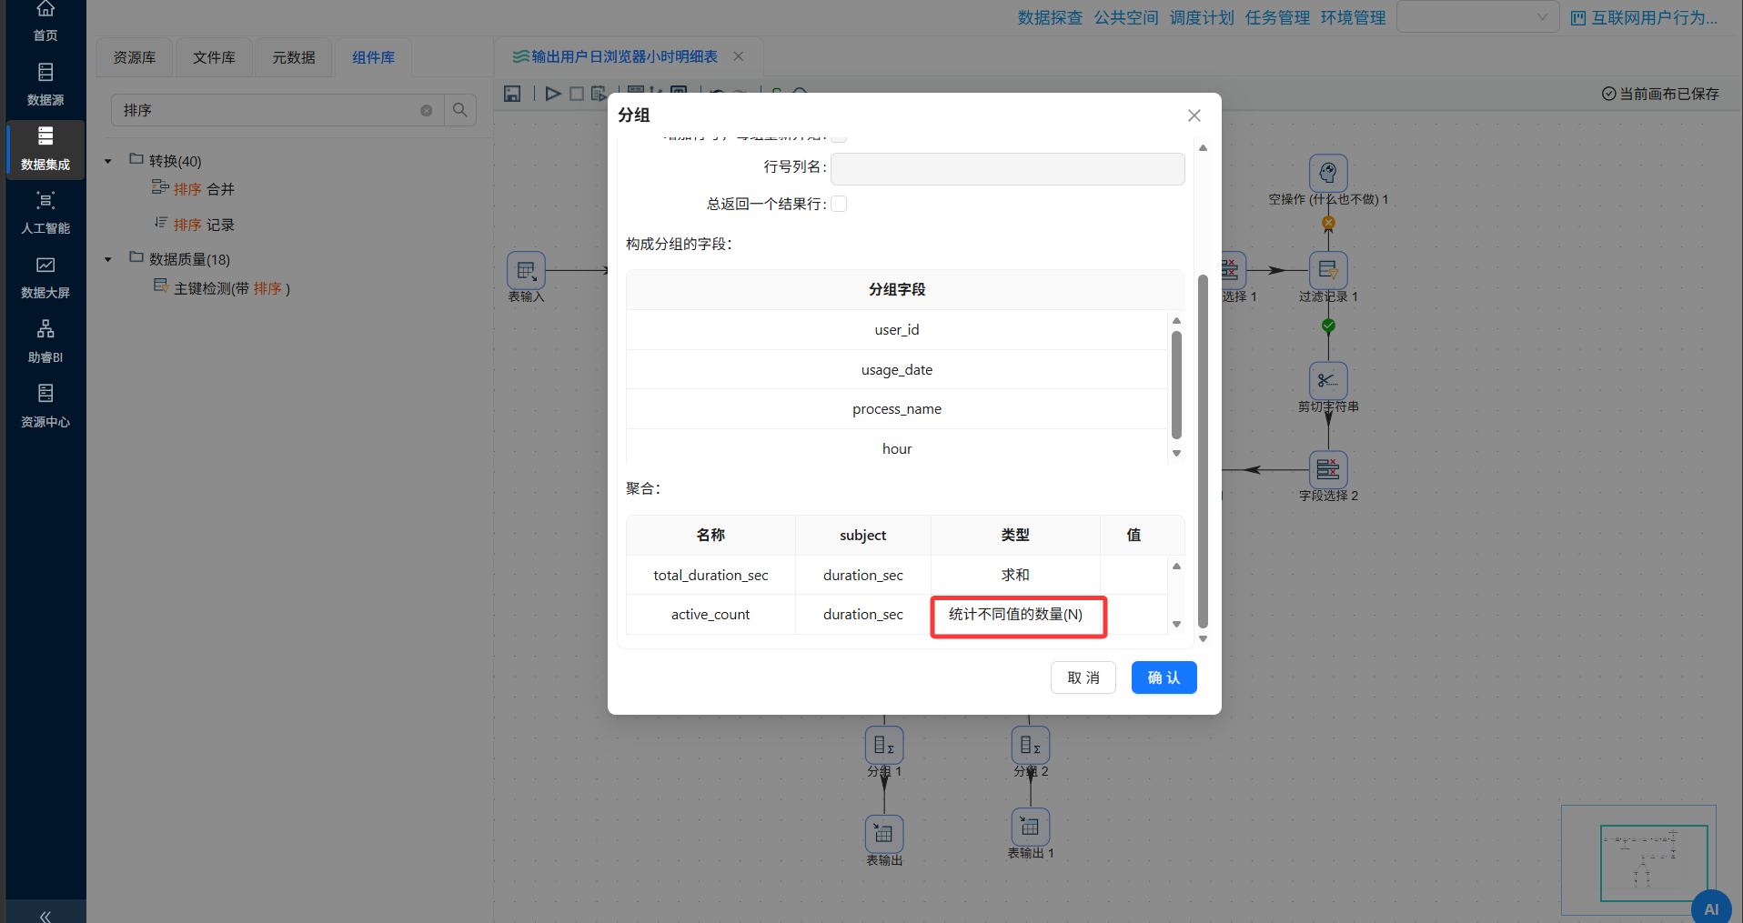Open 任务管理 in top menu

(1277, 17)
